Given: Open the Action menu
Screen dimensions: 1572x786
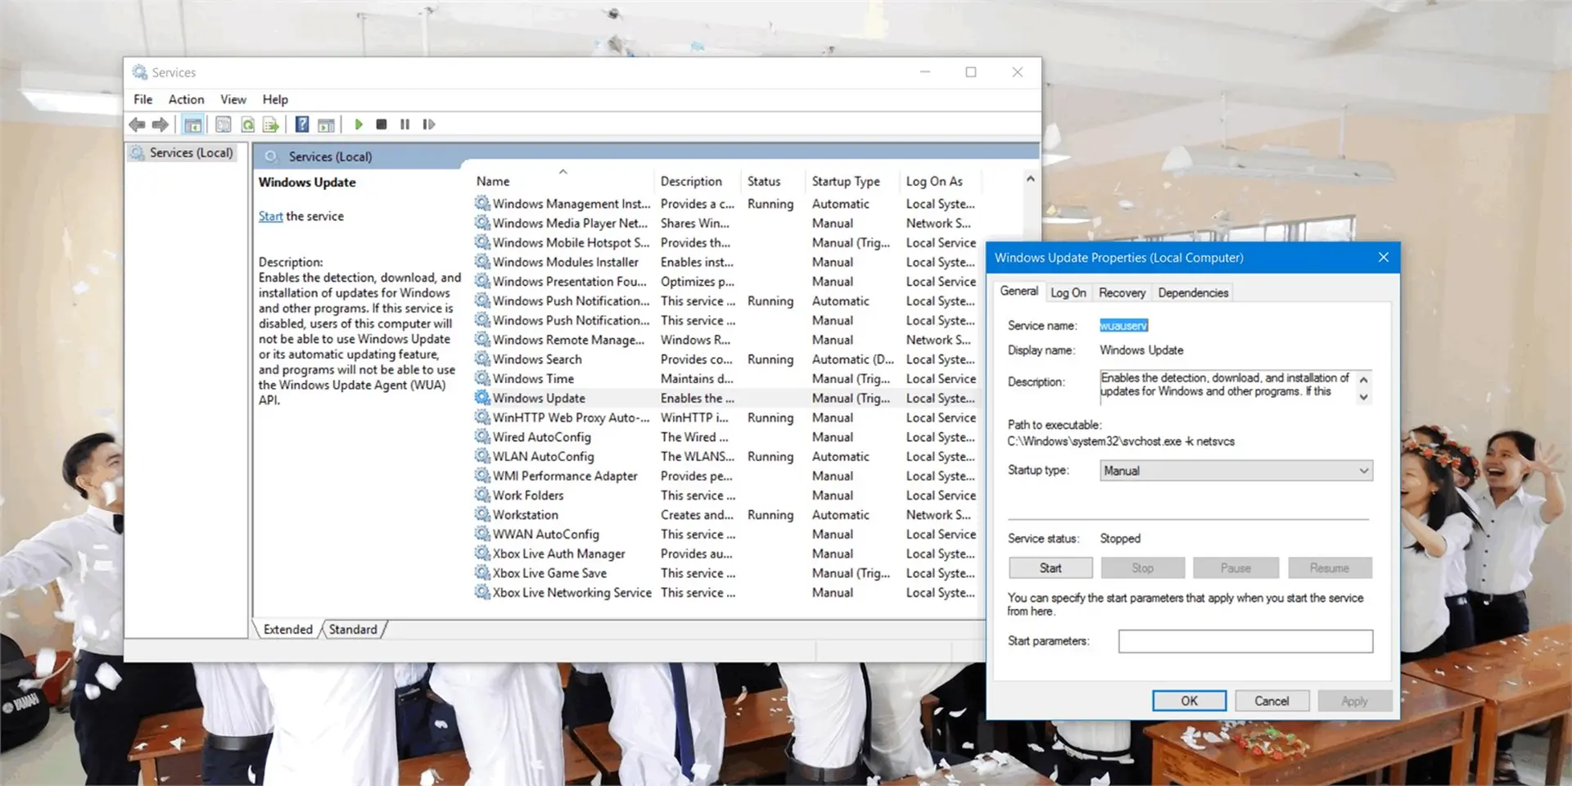Looking at the screenshot, I should (186, 99).
